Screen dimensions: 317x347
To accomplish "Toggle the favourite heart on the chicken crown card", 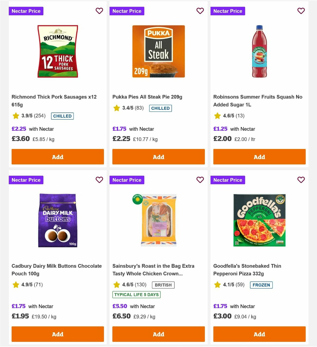I will coord(200,180).
